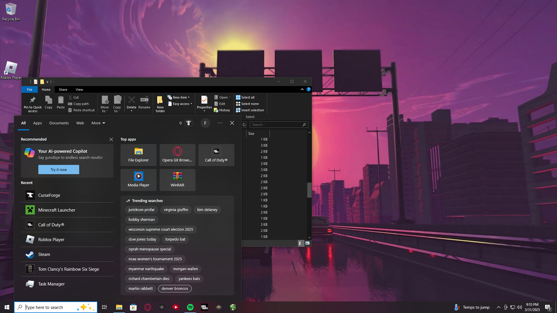Launch WinRAR from Top apps
Screen dimensions: 557x313
coord(177,180)
